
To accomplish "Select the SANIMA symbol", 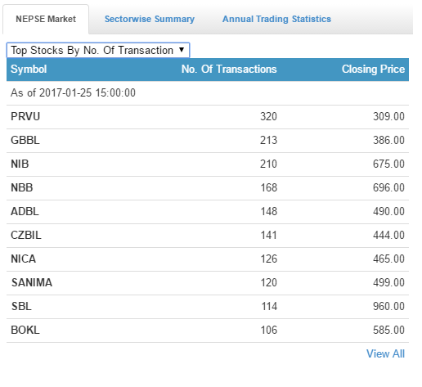I will 32,283.
